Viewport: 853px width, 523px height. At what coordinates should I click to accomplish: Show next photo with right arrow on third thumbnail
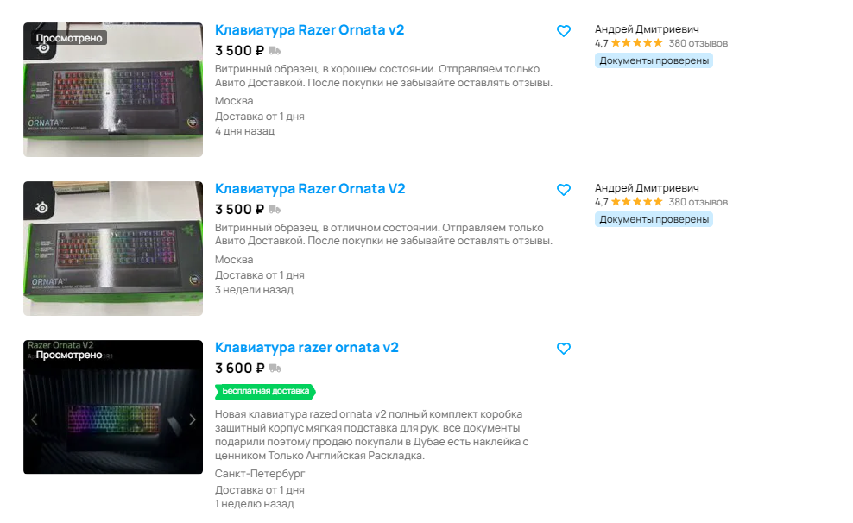coord(192,419)
